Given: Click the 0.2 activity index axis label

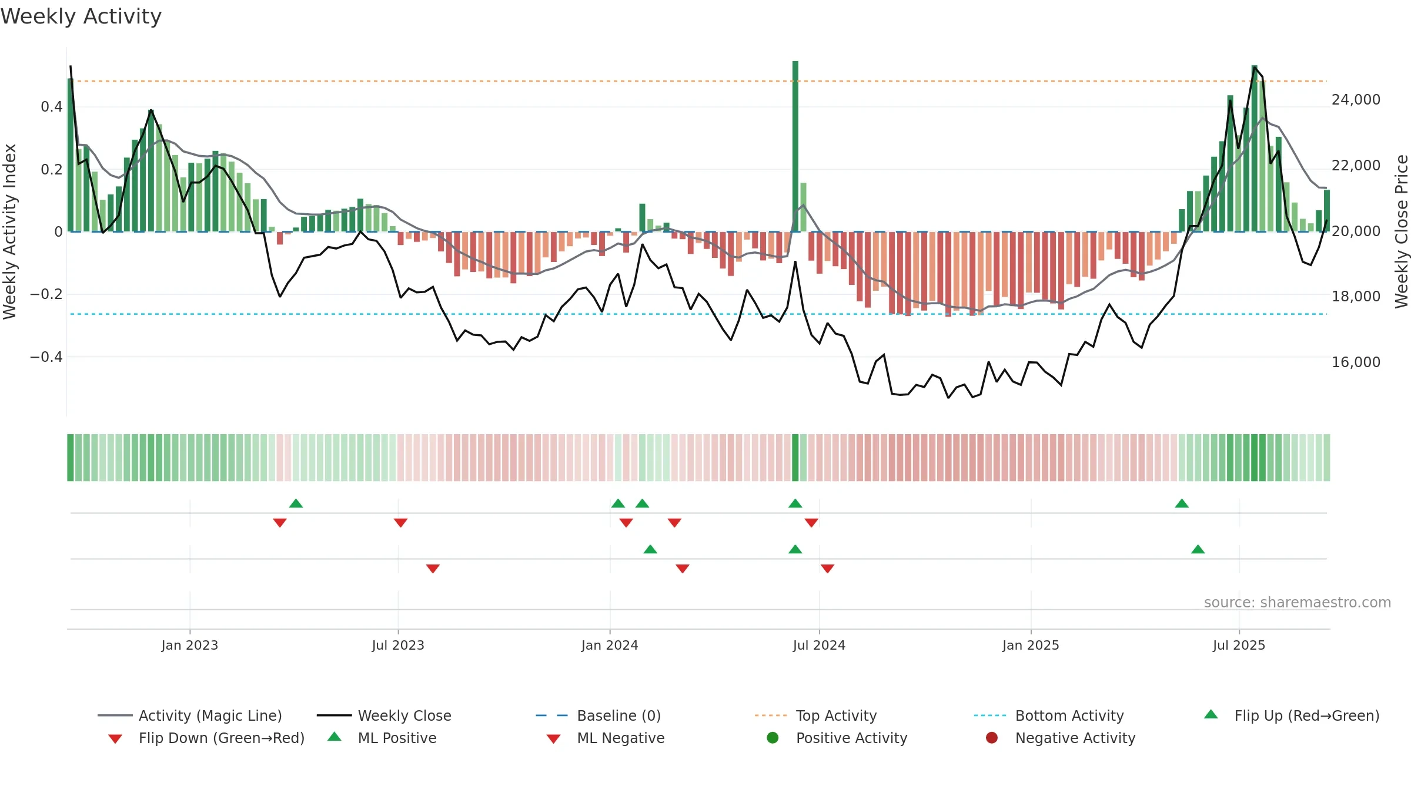Looking at the screenshot, I should tap(52, 170).
